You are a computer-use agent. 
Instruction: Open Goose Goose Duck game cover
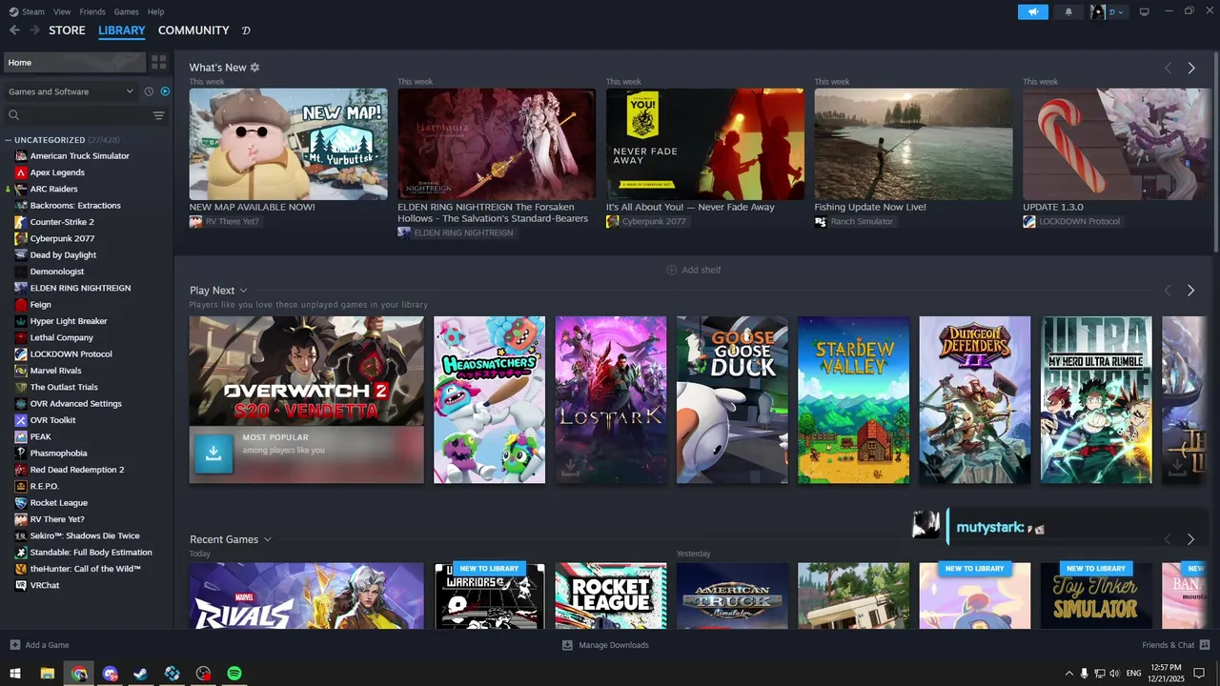(732, 400)
